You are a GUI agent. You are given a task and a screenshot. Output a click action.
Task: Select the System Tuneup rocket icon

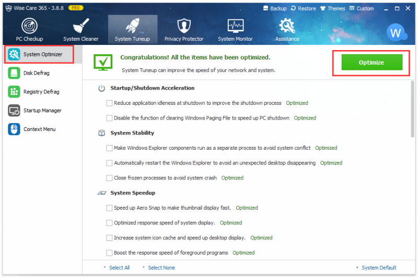(x=133, y=26)
